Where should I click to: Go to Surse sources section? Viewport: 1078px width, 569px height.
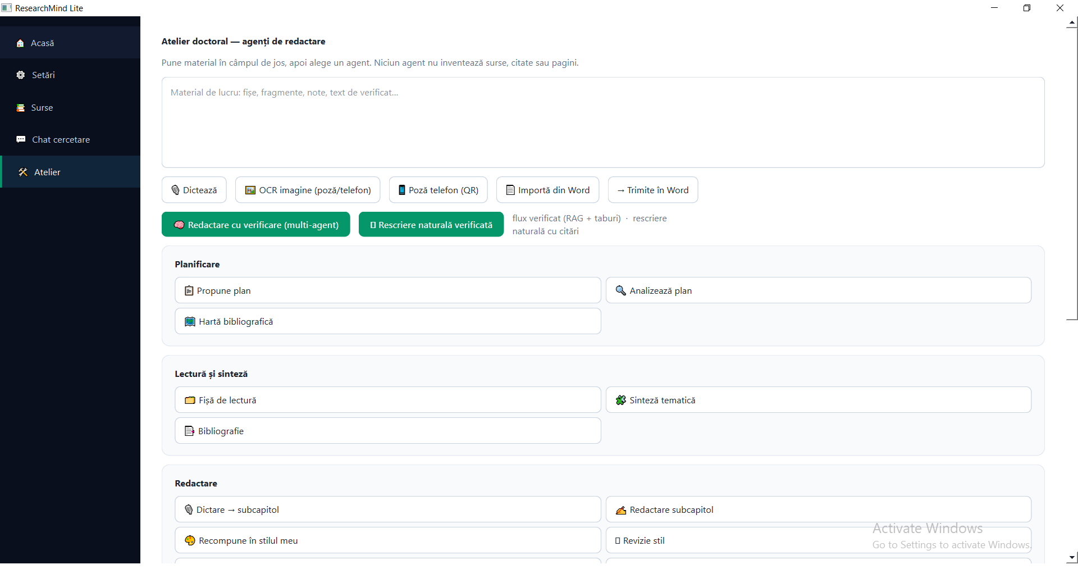tap(70, 107)
